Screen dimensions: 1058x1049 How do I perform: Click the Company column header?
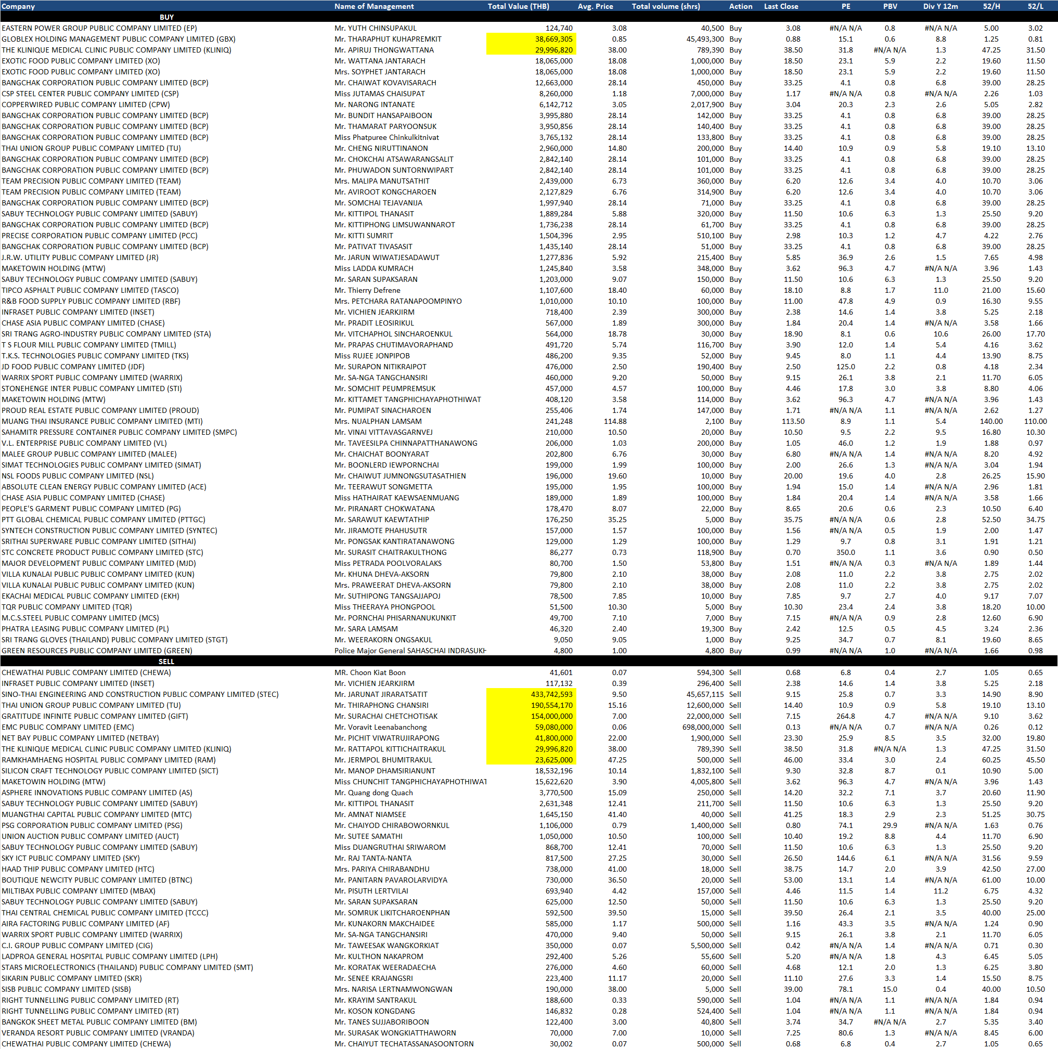coord(18,6)
